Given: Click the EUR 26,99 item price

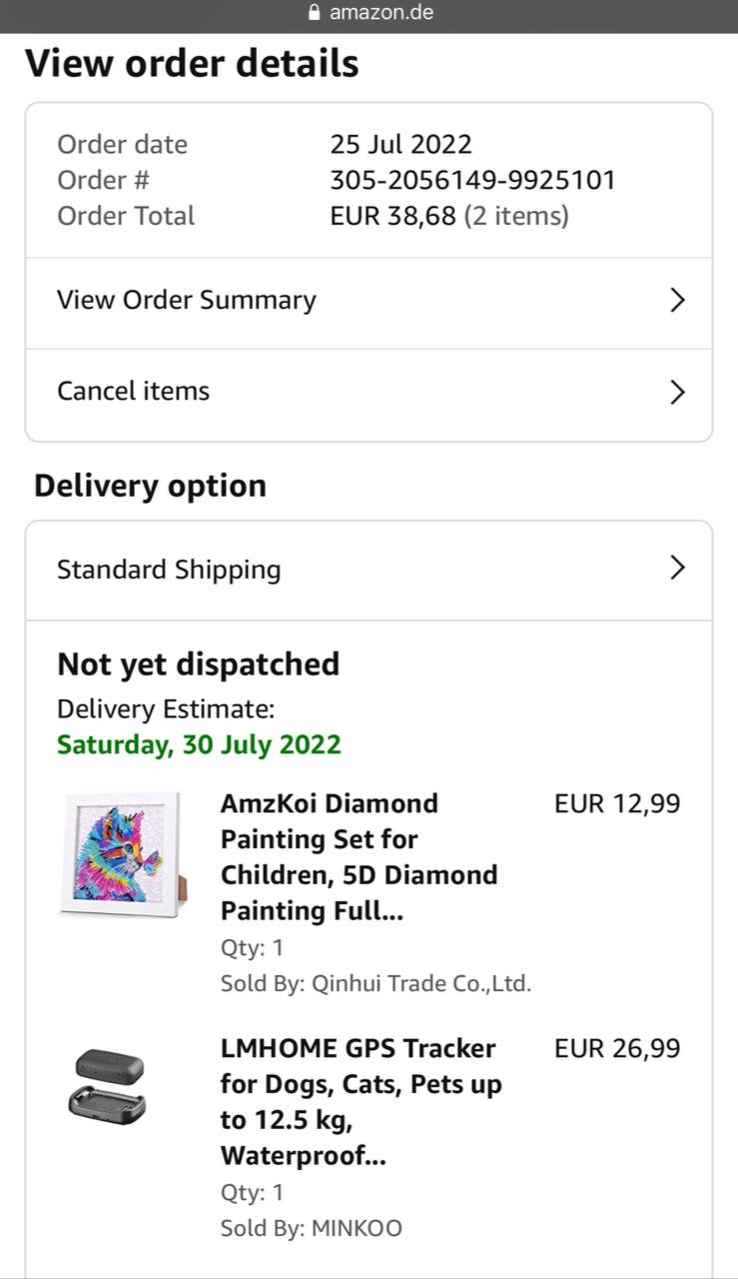Looking at the screenshot, I should [x=616, y=1048].
